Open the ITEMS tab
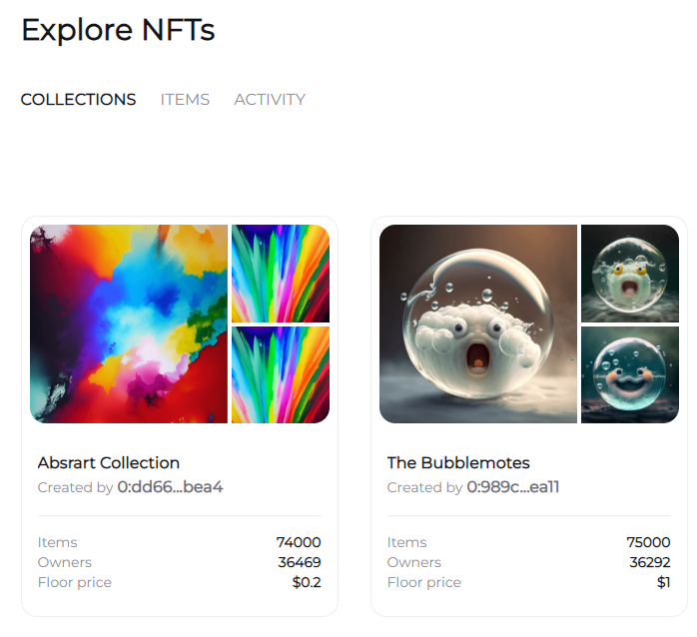This screenshot has height=637, width=697. point(185,100)
